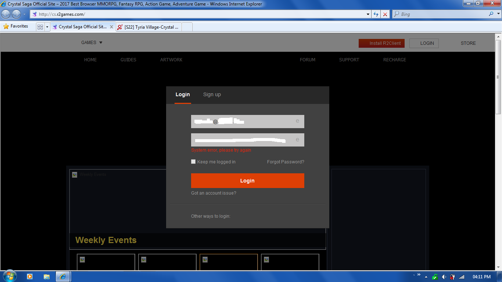This screenshot has height=282, width=502.
Task: Click the Refresh page icon
Action: click(376, 14)
